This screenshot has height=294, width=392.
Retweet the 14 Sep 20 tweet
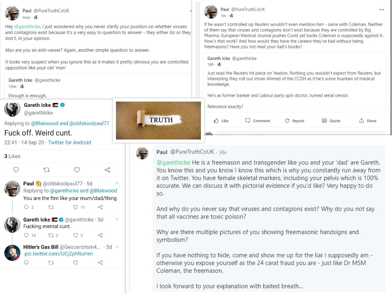tap(46, 170)
